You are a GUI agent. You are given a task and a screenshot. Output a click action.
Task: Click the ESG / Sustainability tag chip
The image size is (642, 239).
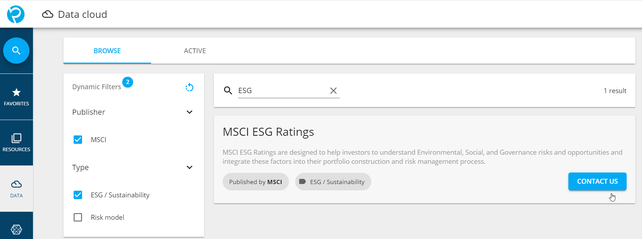[333, 182]
